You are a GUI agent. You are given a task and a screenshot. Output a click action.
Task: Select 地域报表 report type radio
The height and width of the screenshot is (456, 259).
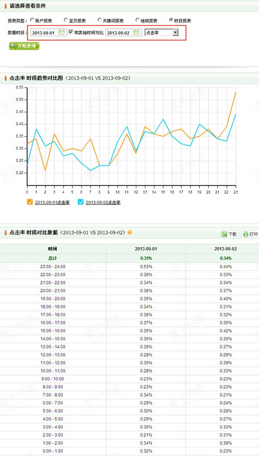(x=137, y=20)
